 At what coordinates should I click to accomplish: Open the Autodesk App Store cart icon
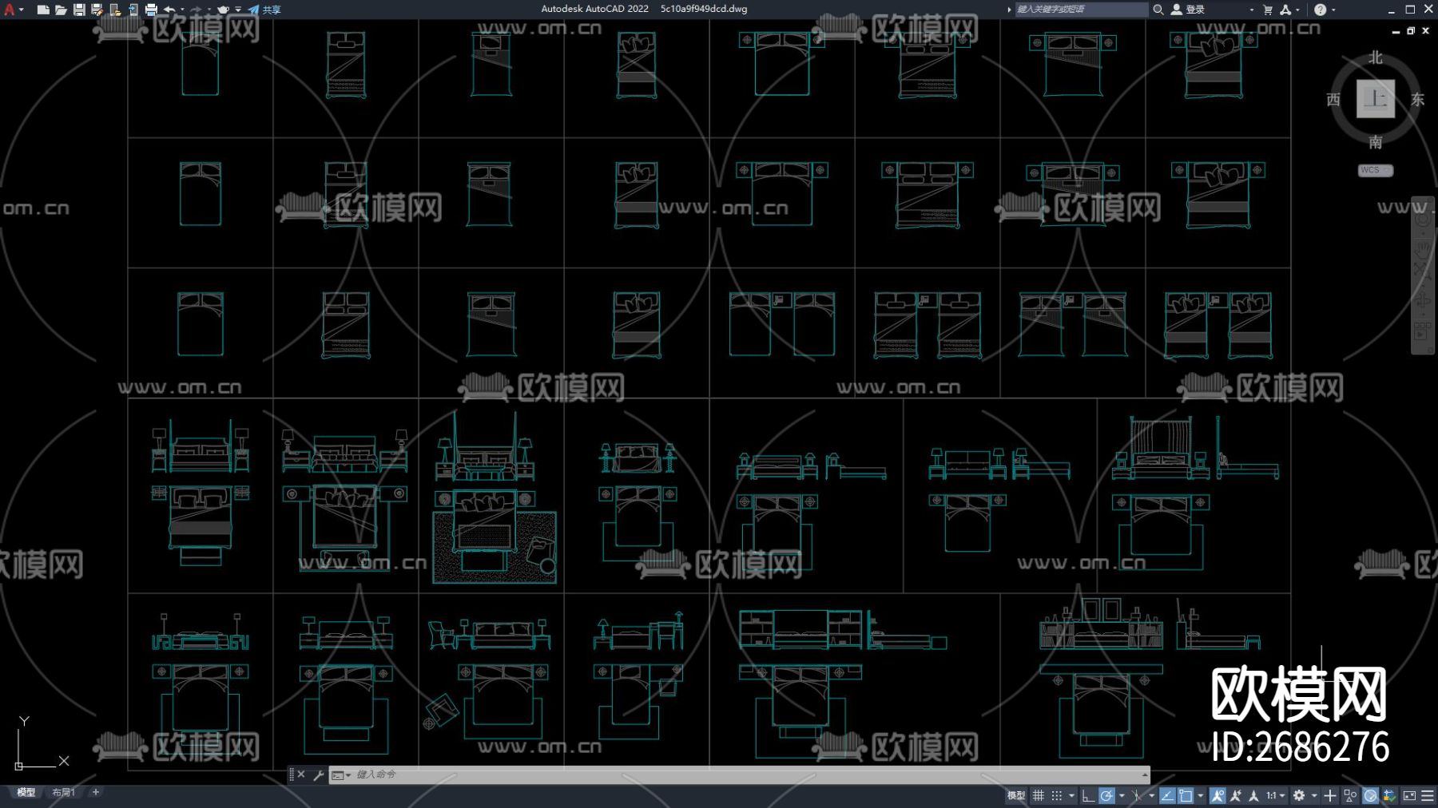pyautogui.click(x=1268, y=10)
